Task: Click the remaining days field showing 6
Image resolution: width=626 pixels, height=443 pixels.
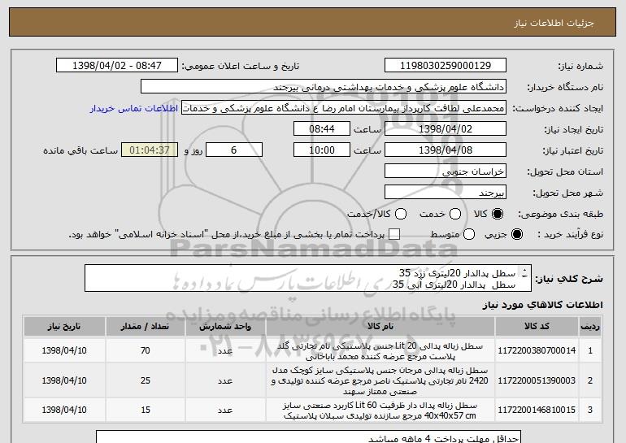Action: click(x=234, y=150)
